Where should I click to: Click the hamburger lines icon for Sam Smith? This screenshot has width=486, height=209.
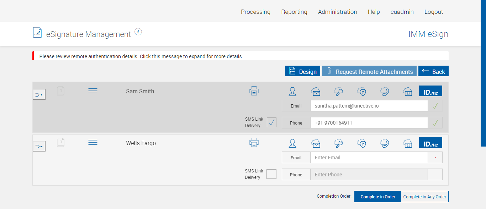click(x=93, y=91)
